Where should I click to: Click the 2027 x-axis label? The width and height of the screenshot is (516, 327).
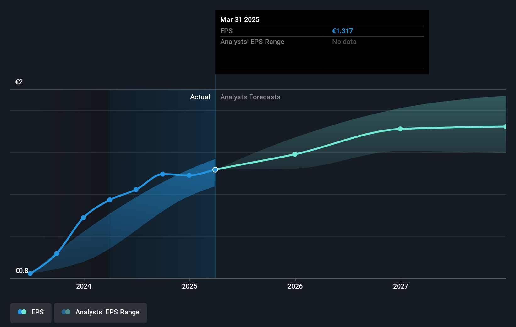[x=401, y=286]
